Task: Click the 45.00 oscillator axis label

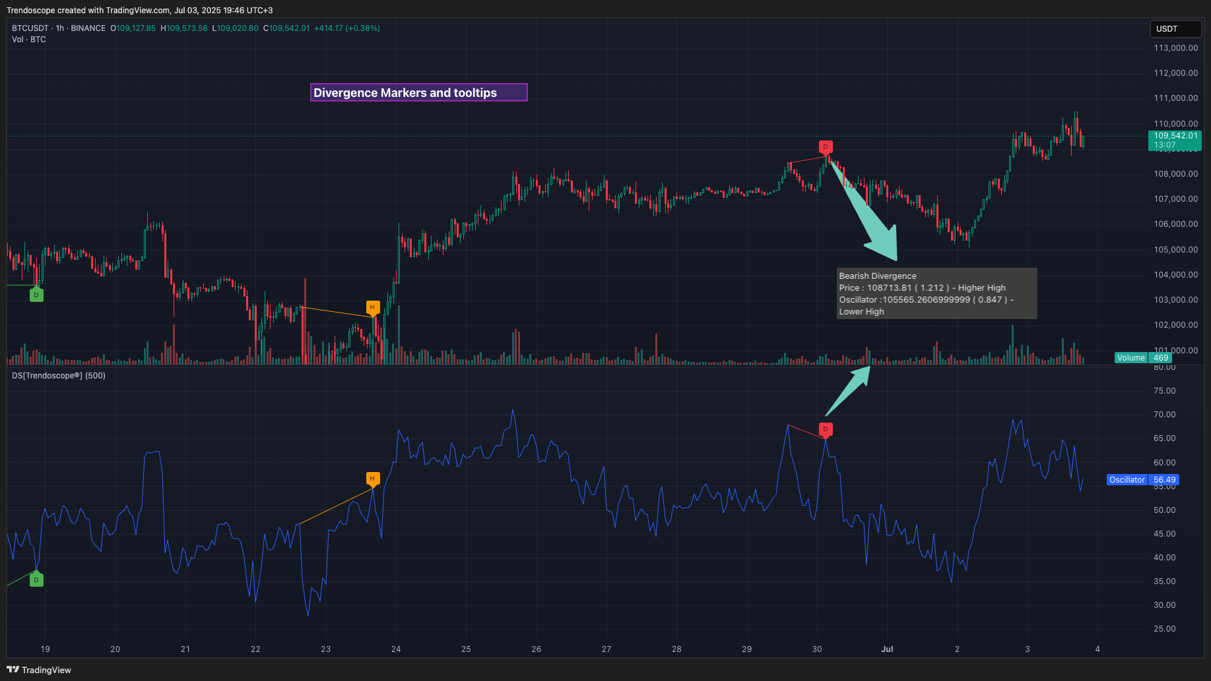Action: click(x=1165, y=534)
